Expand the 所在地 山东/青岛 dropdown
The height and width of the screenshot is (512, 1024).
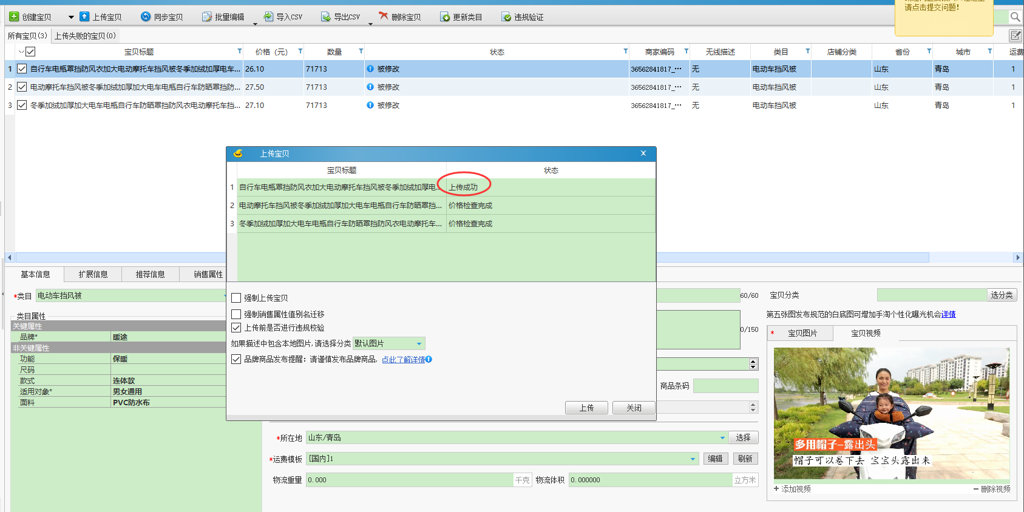pos(722,438)
